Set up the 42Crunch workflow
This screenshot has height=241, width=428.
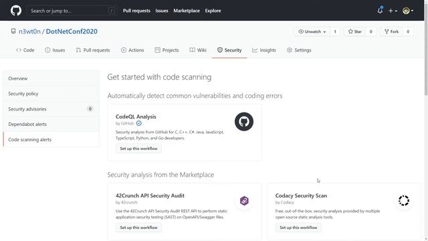pyautogui.click(x=138, y=228)
